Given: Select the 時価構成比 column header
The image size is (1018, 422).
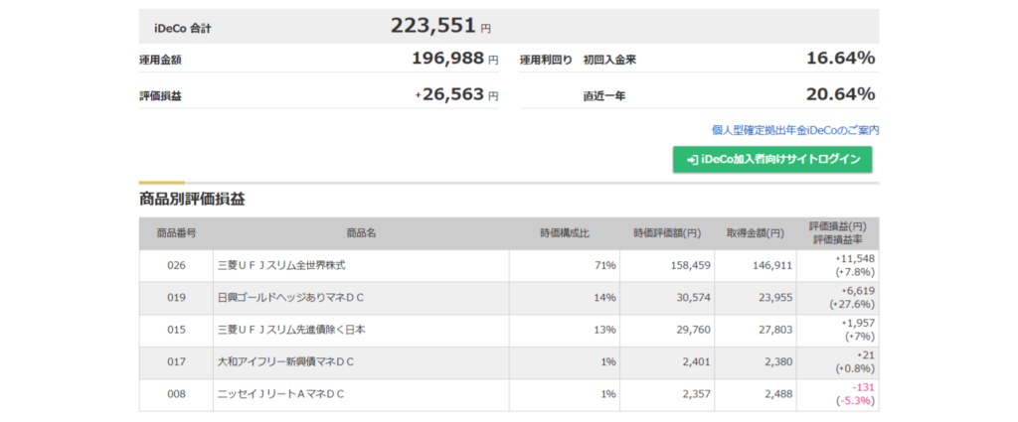Looking at the screenshot, I should (564, 233).
